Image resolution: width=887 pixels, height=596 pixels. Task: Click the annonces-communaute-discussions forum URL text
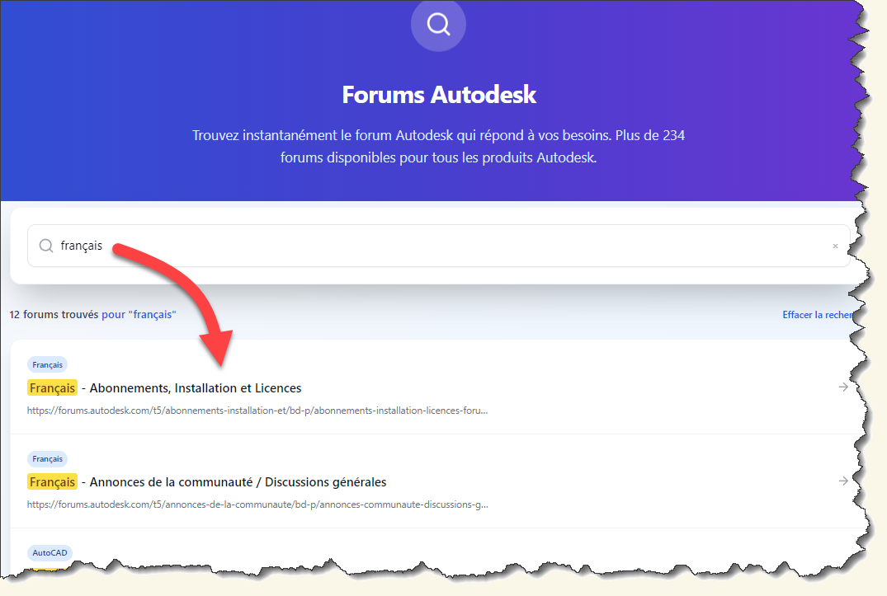point(257,504)
